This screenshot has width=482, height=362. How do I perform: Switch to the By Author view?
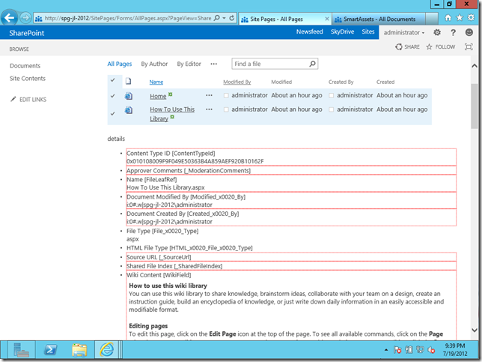(154, 64)
